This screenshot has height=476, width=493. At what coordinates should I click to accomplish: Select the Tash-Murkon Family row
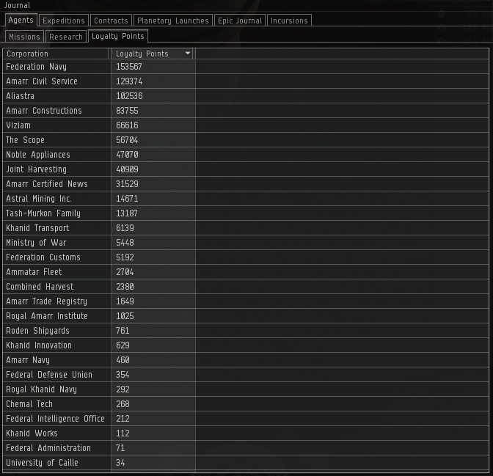[x=246, y=213]
